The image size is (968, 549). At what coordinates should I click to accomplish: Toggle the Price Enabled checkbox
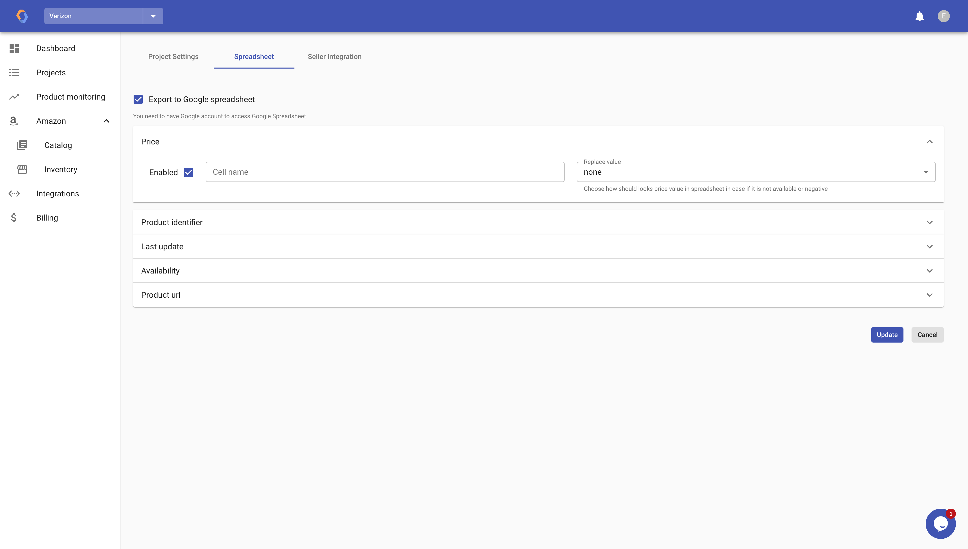click(x=189, y=172)
